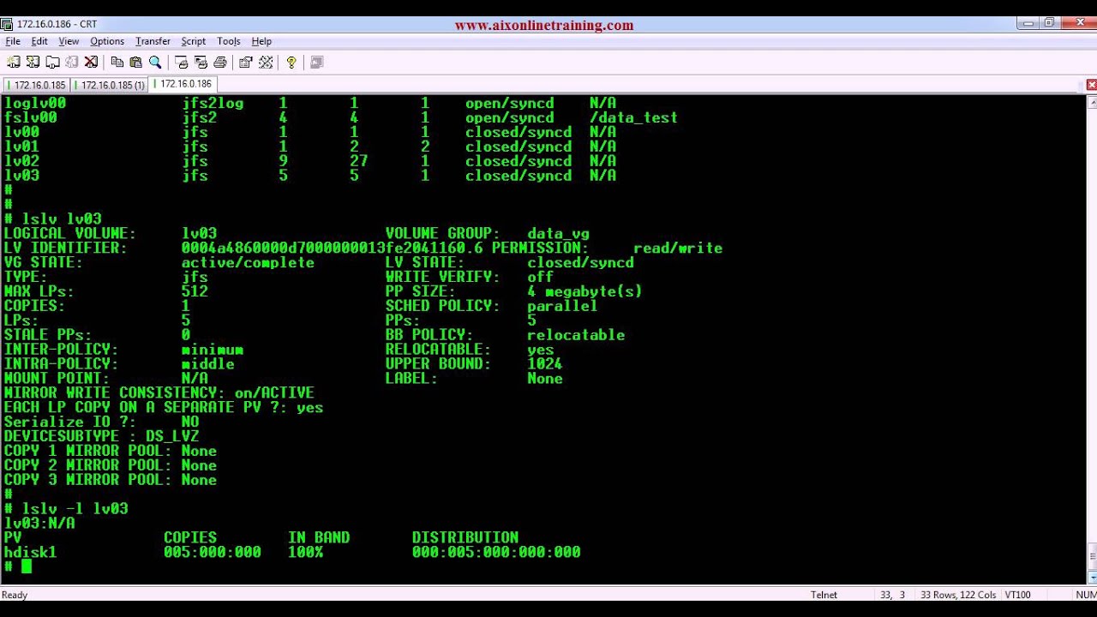Click the yellow Help question mark icon

291,62
